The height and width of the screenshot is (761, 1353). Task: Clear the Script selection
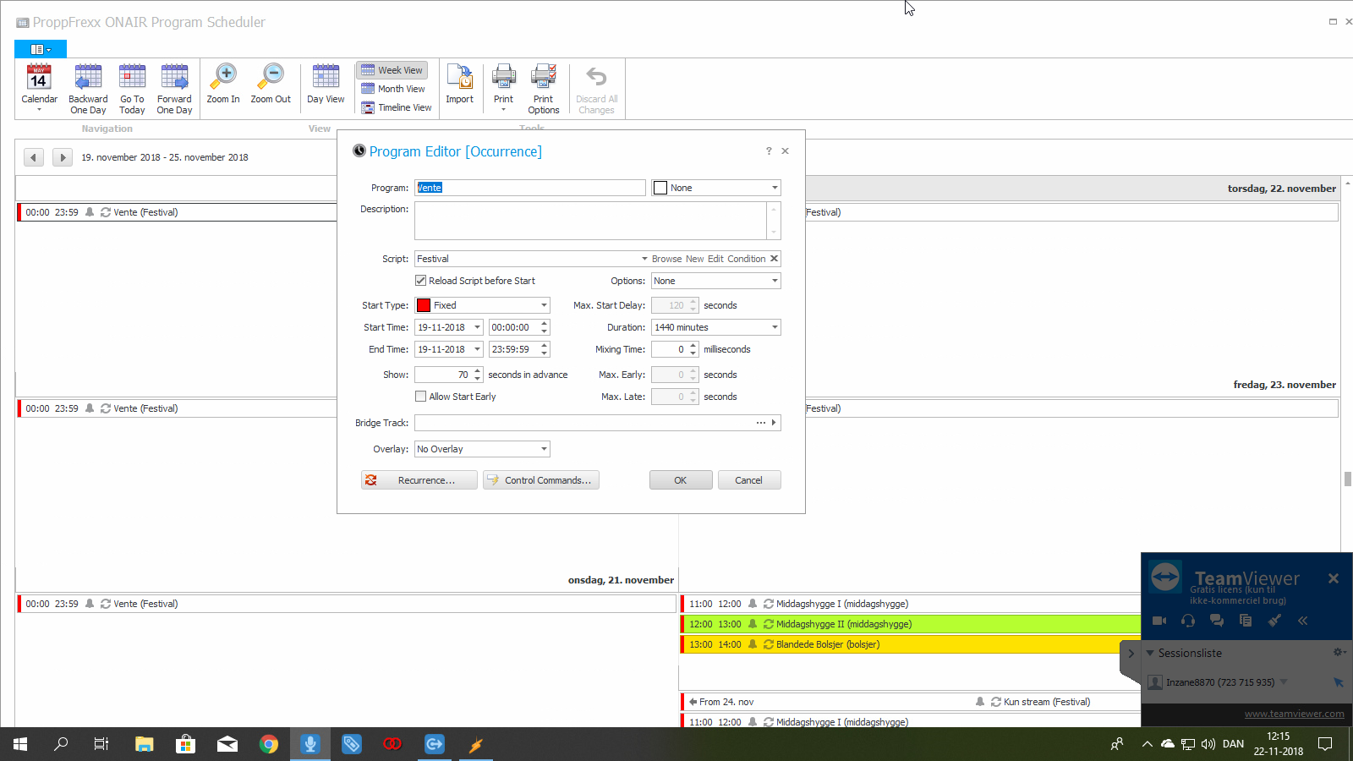(x=774, y=259)
